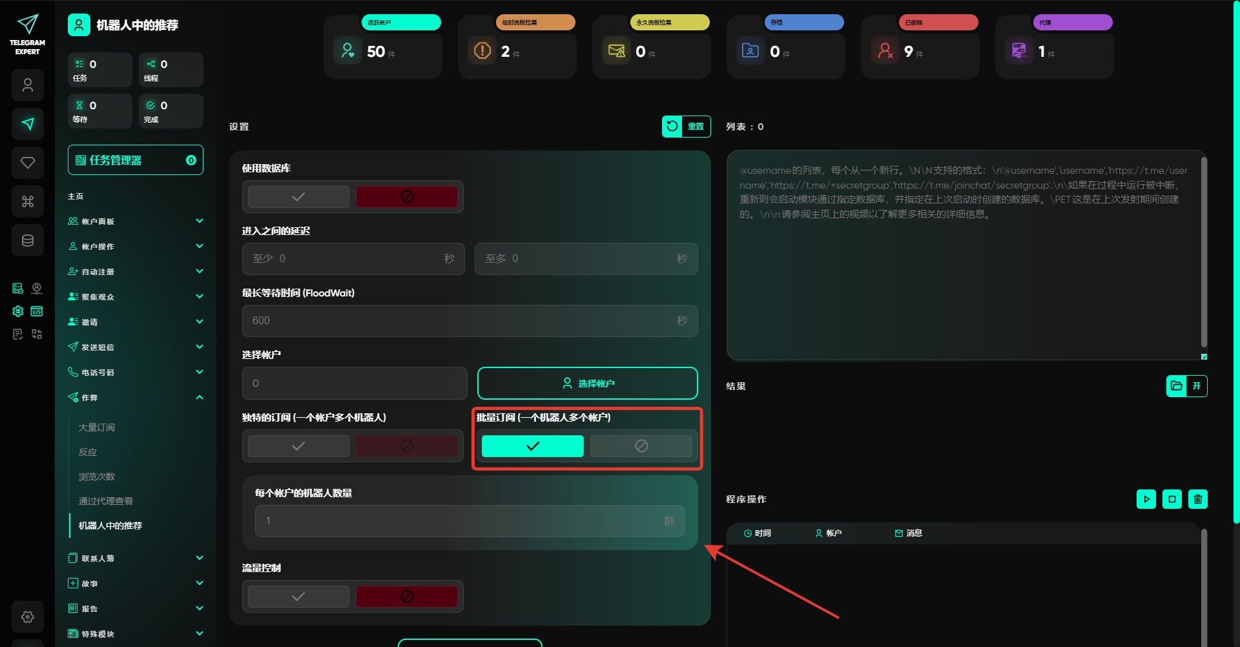Click the 选择帐户 button

(x=587, y=384)
